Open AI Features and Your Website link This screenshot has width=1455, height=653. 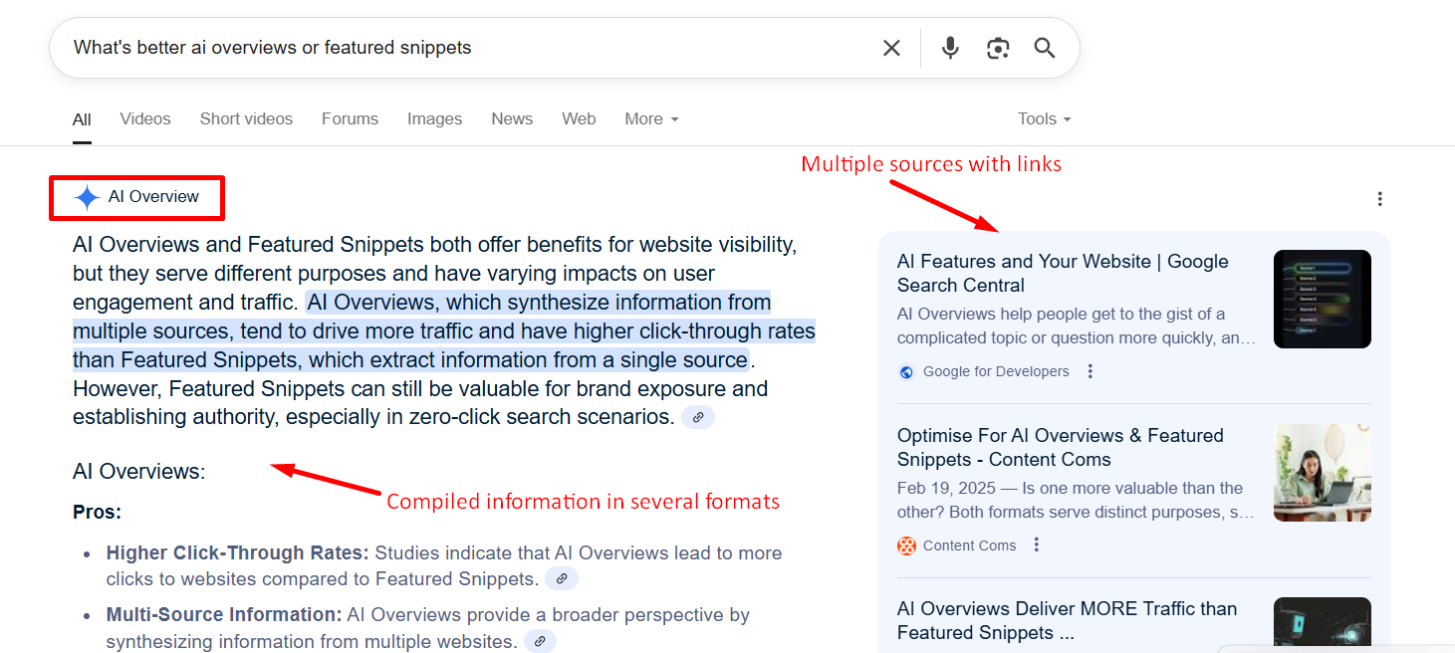pos(1062,273)
